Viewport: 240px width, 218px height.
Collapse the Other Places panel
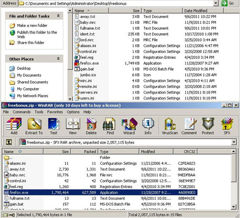(x=58, y=59)
